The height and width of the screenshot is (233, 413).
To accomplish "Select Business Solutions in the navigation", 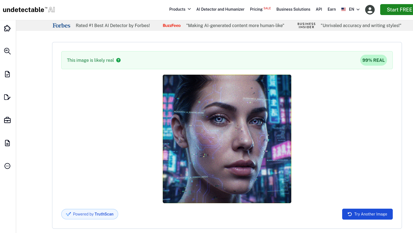I will tap(293, 9).
